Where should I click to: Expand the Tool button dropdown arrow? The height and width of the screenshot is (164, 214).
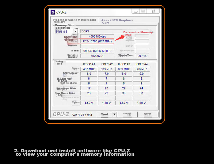(114, 114)
